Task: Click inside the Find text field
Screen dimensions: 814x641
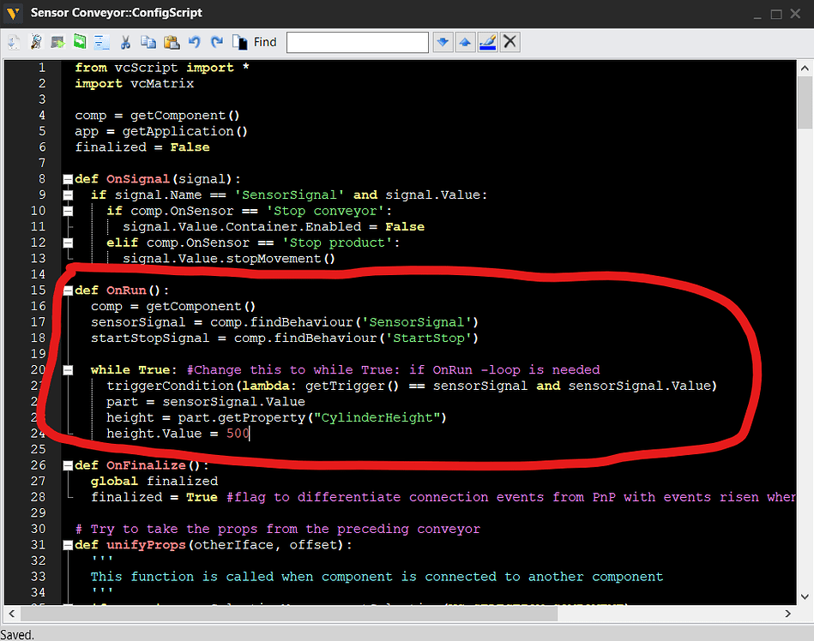Action: point(358,43)
